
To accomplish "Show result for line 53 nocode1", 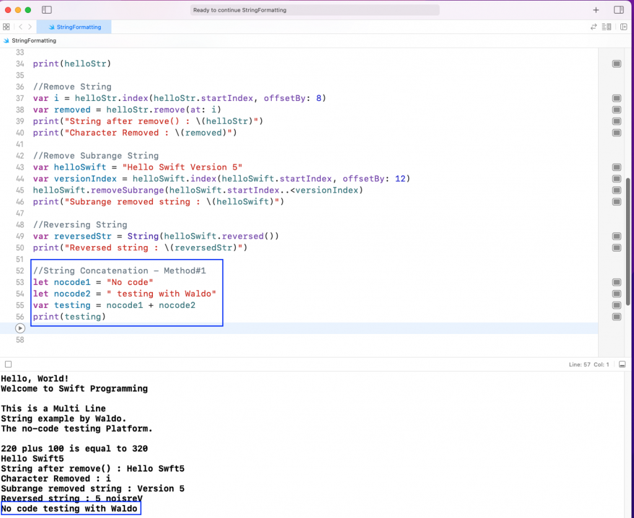I will pos(617,282).
